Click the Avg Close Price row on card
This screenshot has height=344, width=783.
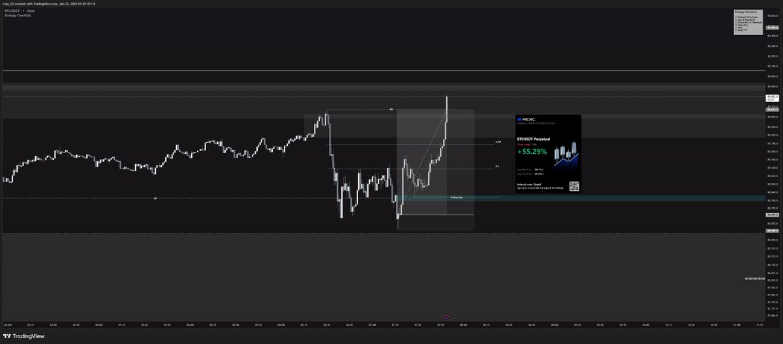tap(530, 174)
